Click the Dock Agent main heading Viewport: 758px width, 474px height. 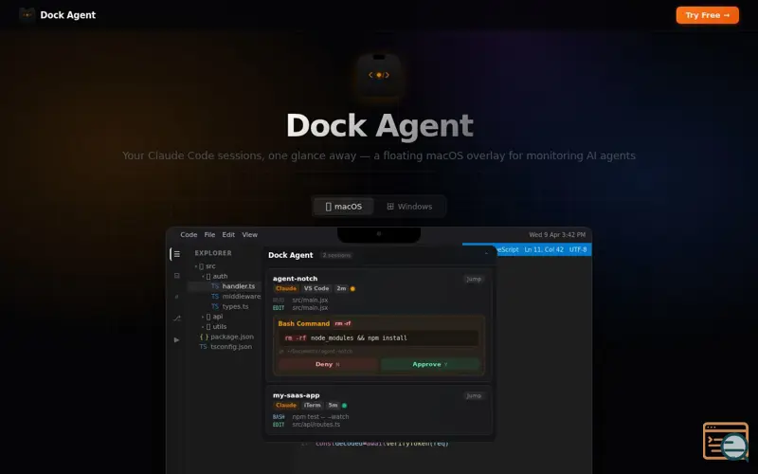tap(380, 126)
